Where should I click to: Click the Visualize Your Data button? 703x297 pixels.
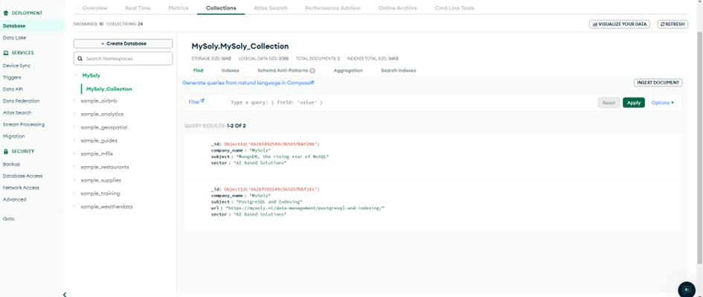click(620, 25)
